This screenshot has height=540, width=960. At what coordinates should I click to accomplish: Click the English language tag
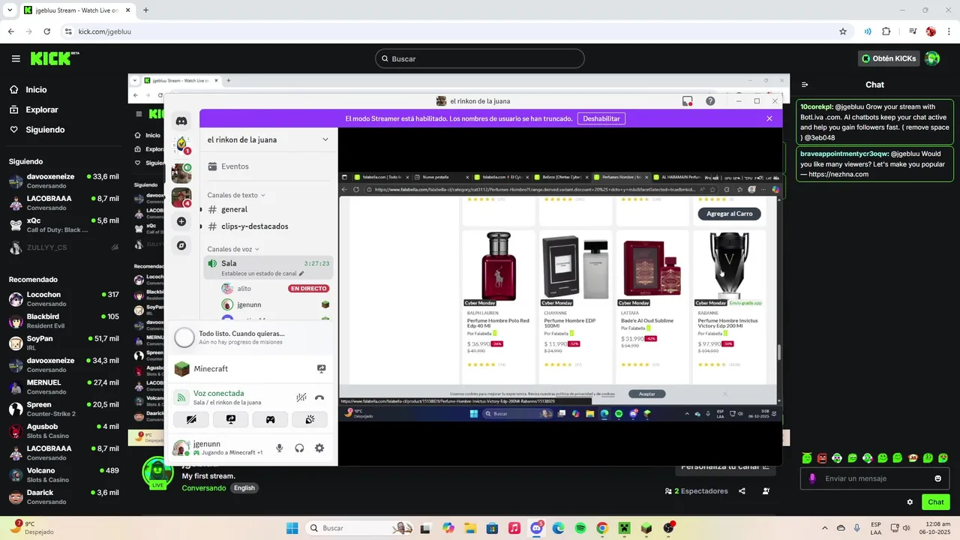click(244, 488)
